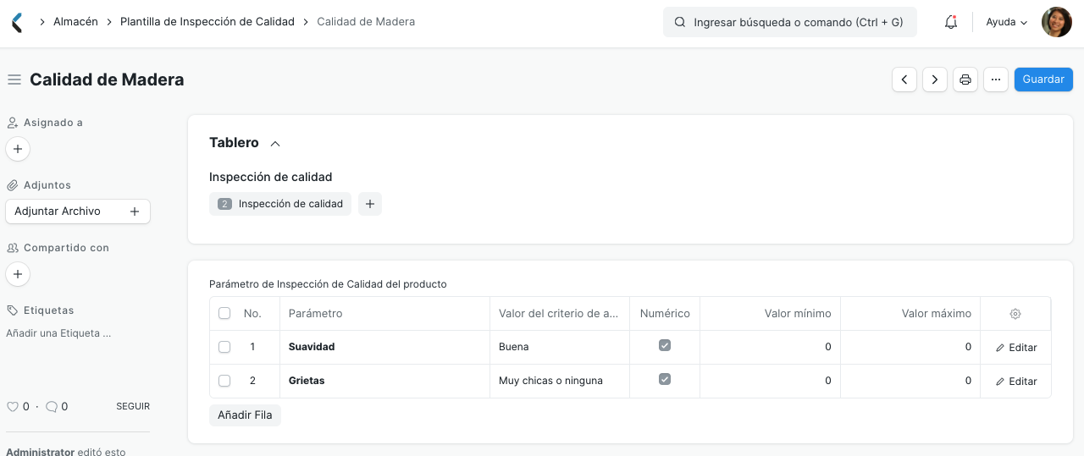Open table column settings gear
Viewport: 1084px width, 456px height.
(1015, 314)
